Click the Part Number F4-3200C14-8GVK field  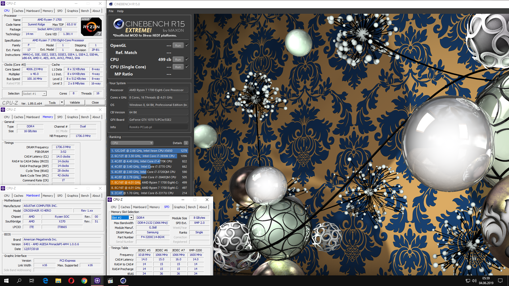pos(153,237)
